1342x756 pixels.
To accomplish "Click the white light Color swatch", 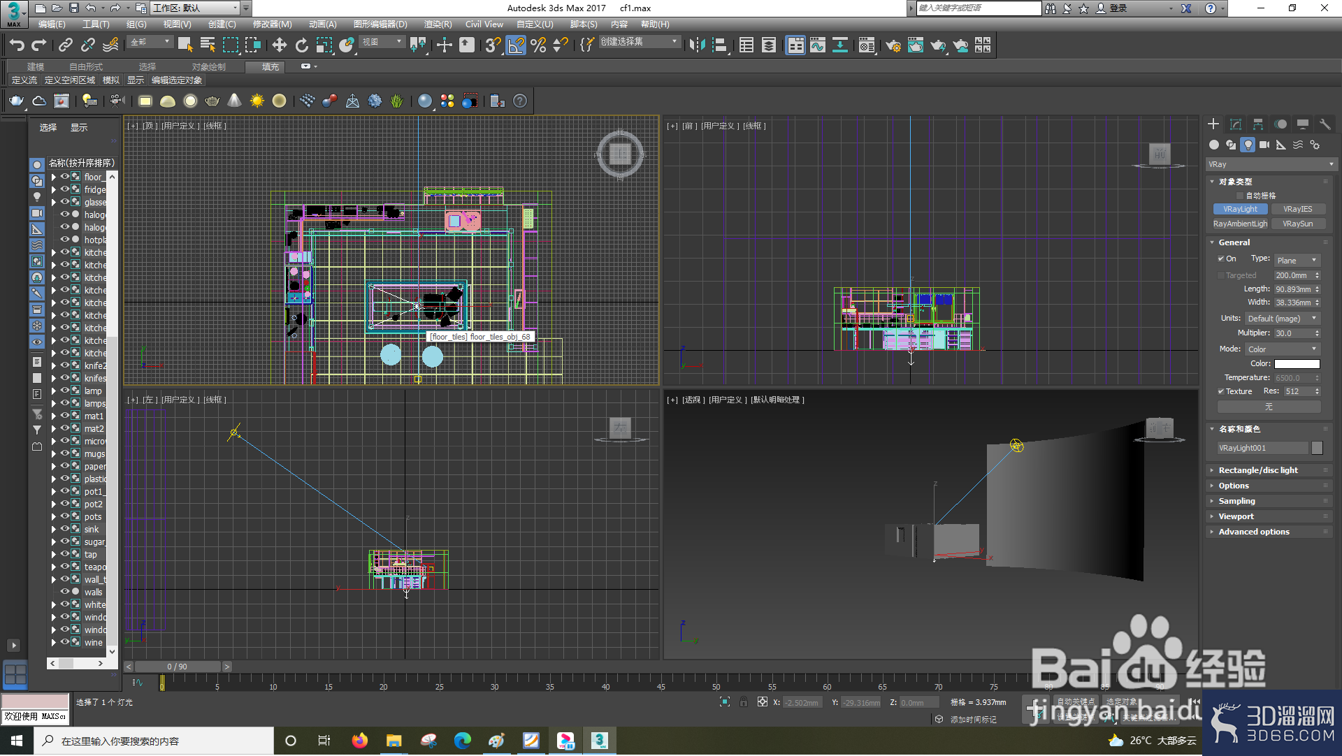I will tap(1297, 364).
